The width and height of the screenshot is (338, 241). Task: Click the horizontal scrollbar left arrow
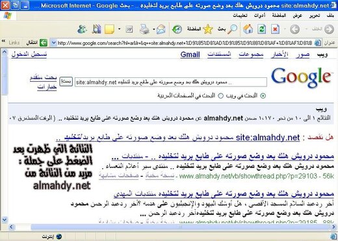(11, 227)
